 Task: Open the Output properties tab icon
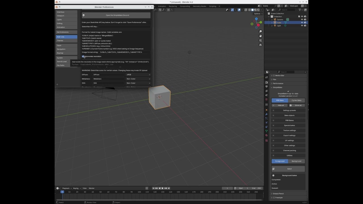(266, 87)
